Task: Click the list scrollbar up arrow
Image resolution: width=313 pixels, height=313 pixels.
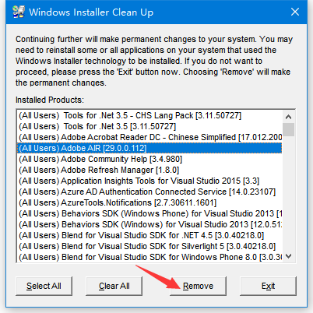Action: click(288, 117)
